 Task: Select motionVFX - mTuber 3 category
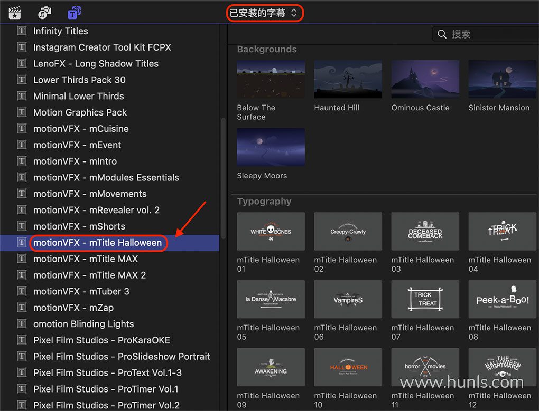(81, 291)
